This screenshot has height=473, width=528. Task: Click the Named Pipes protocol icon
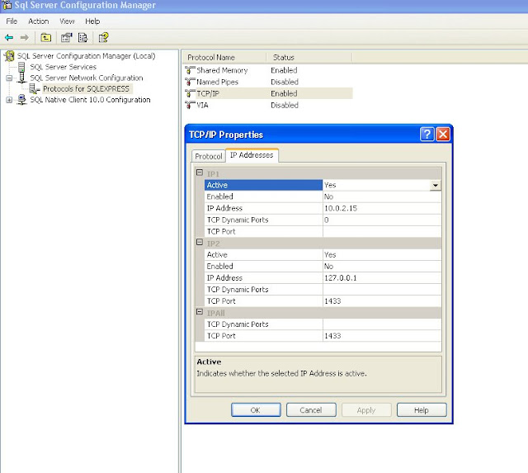point(190,82)
